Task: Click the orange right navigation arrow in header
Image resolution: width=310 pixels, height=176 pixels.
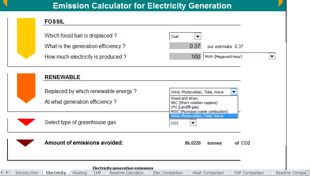Action: (281, 3)
